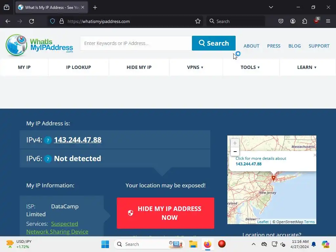Click the muted volume tray icon

283,244
